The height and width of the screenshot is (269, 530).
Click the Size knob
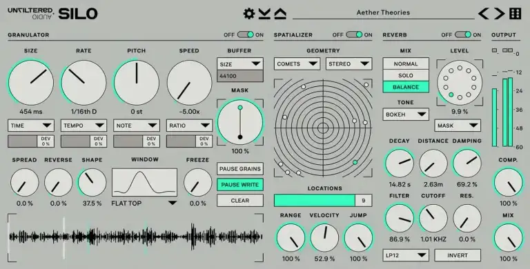click(31, 83)
